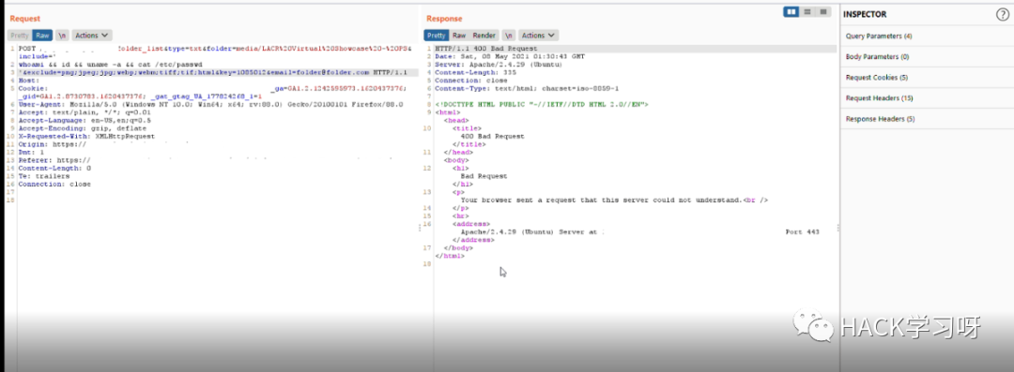The image size is (1014, 372).
Task: Toggle \n non-printable characters in Request panel
Action: click(x=62, y=36)
